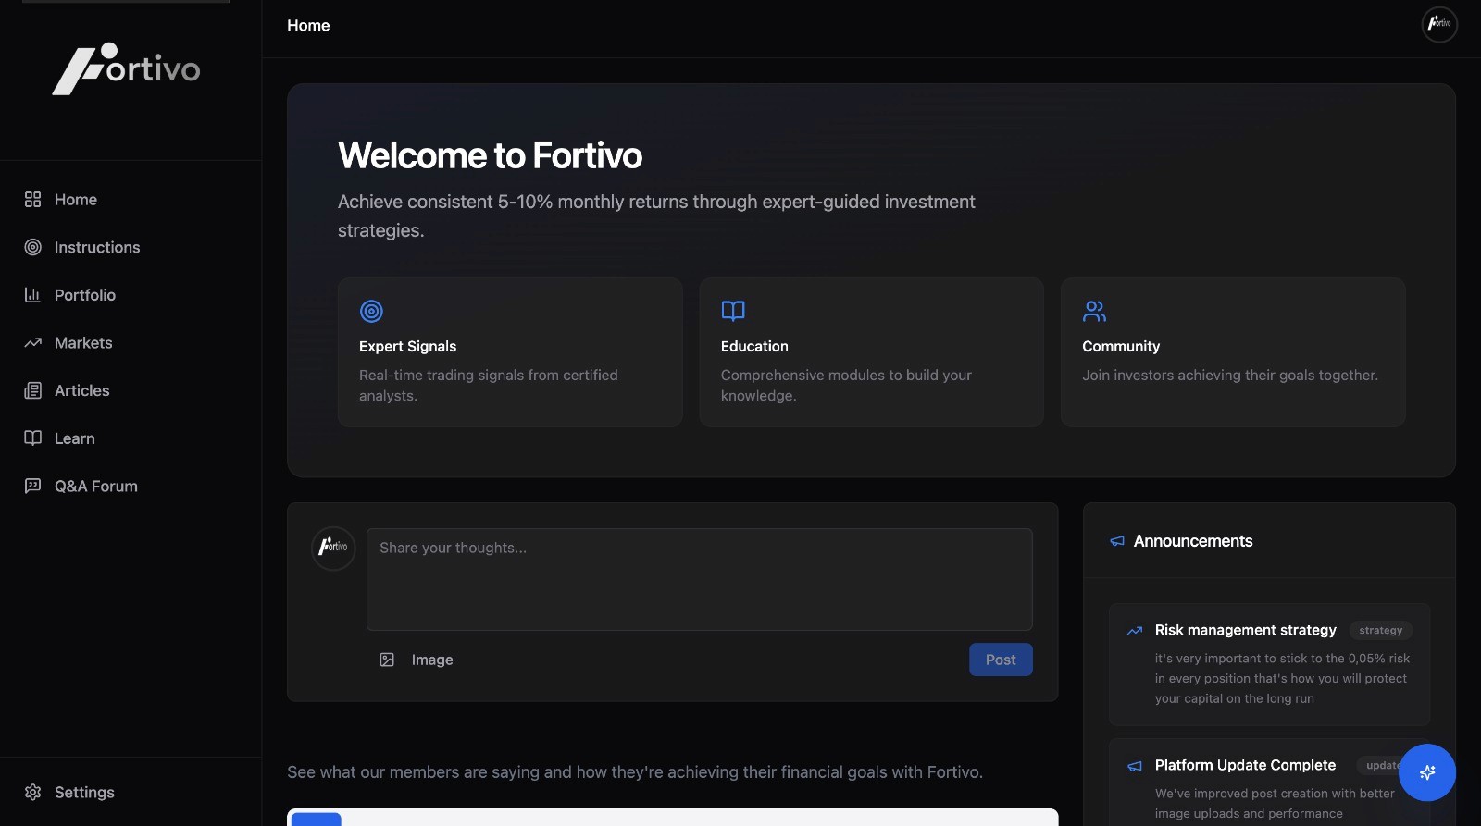Click the 'See what our members are saying' text
Image resolution: width=1481 pixels, height=826 pixels.
[635, 771]
